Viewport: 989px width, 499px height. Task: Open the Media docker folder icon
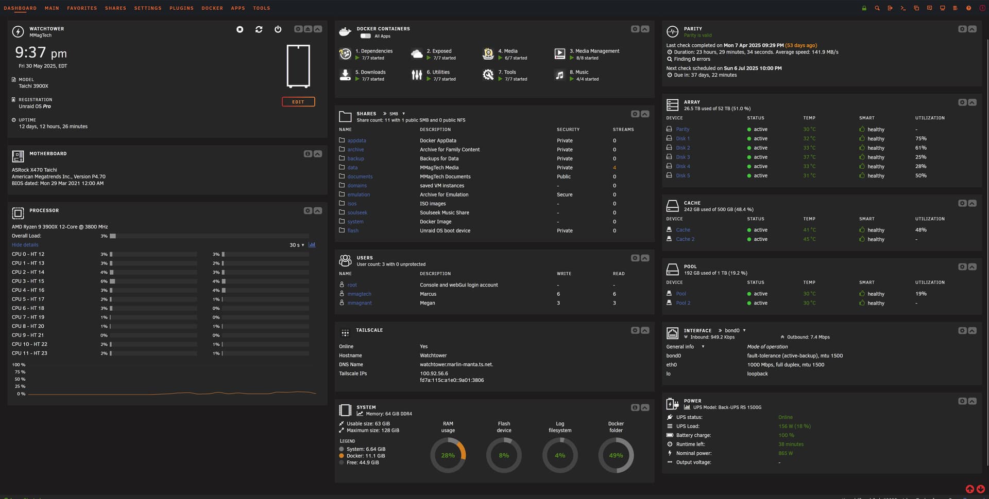(488, 54)
